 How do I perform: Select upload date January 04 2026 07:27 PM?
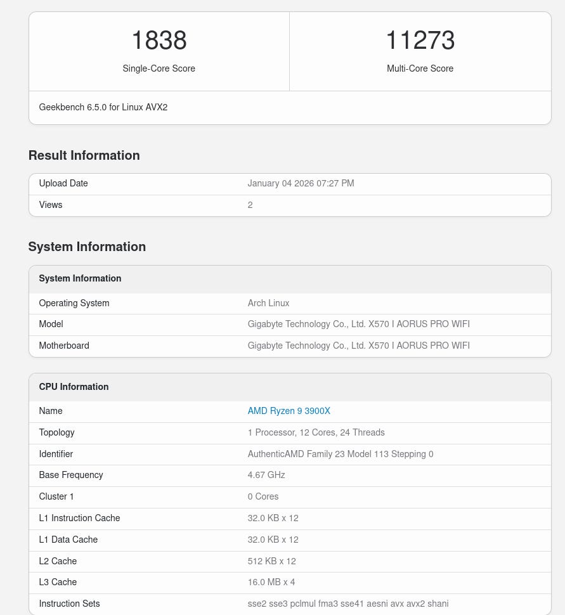coord(301,183)
